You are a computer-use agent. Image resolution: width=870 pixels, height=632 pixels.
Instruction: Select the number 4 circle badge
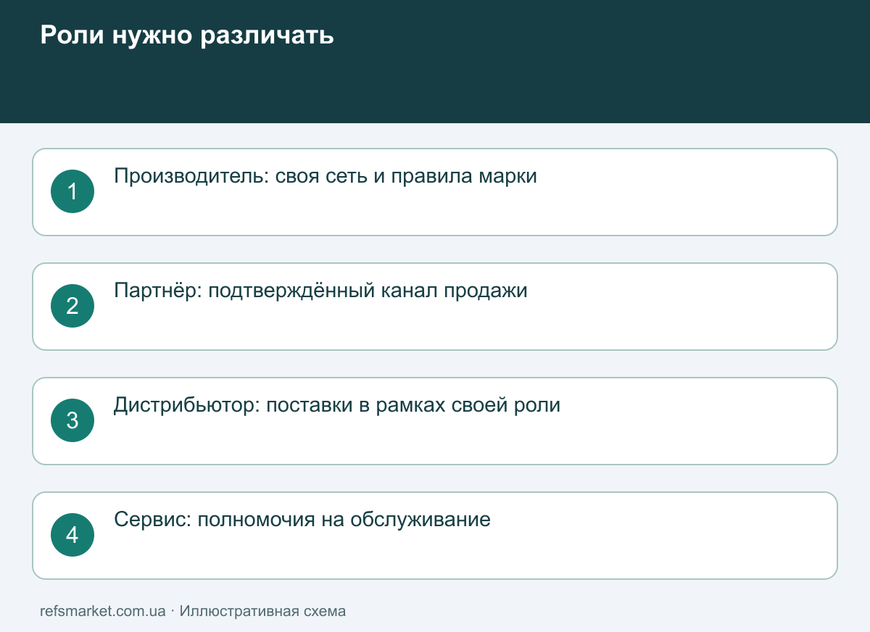[x=72, y=535]
